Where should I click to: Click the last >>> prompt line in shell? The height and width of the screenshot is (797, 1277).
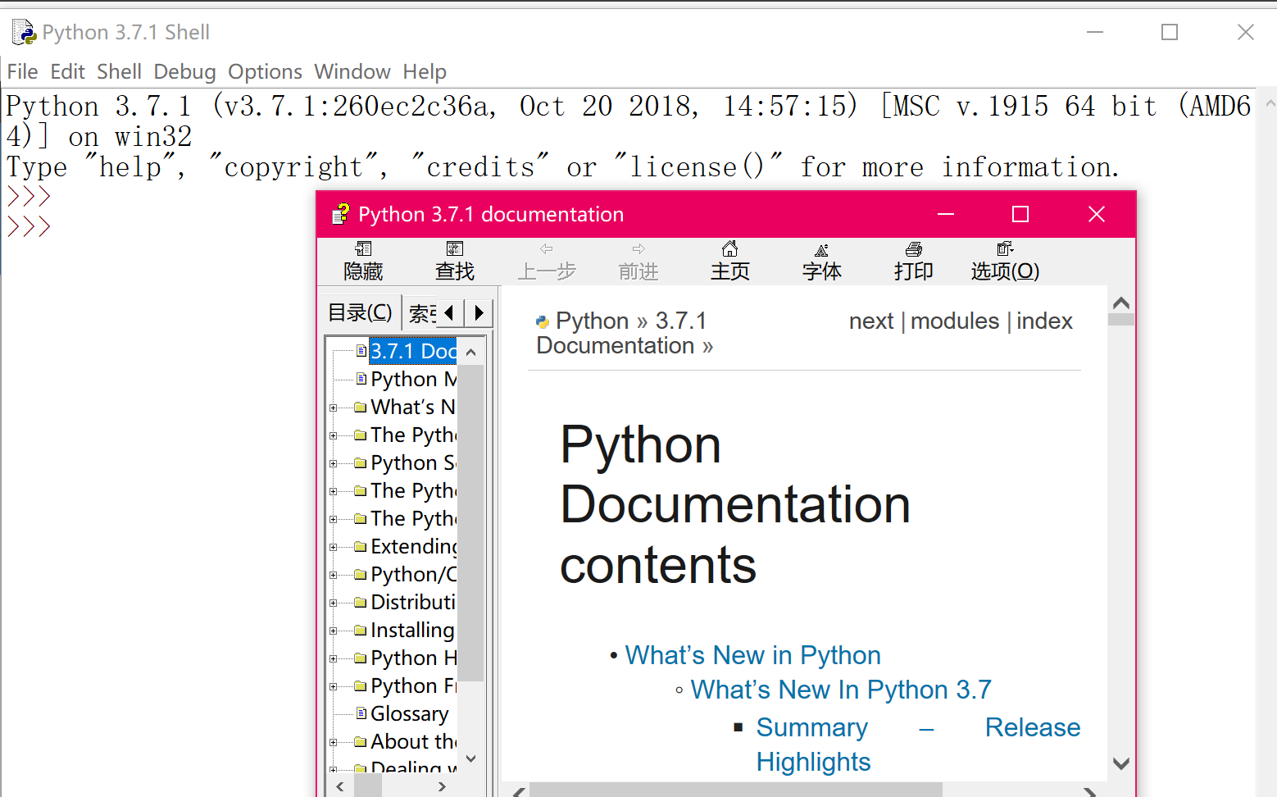tap(29, 226)
